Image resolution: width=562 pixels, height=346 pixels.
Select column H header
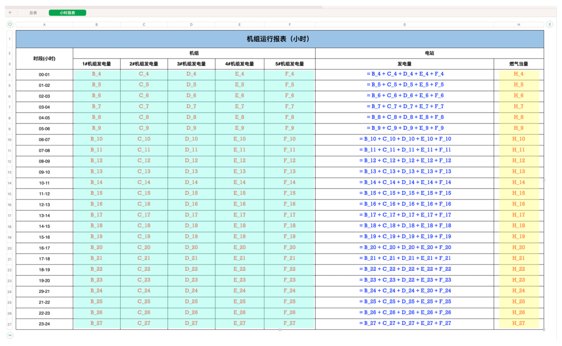519,25
